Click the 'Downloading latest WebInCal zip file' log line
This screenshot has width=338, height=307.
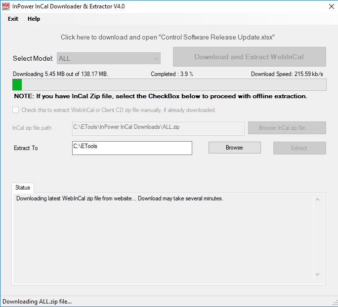click(x=120, y=198)
